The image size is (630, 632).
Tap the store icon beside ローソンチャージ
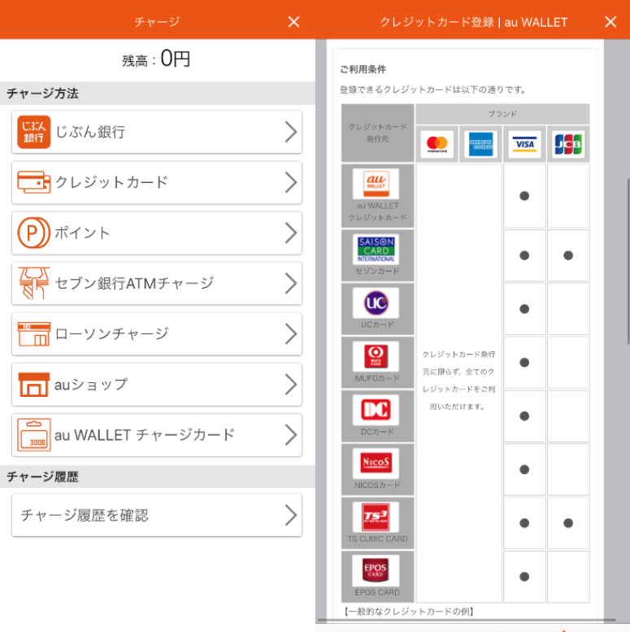[x=34, y=334]
